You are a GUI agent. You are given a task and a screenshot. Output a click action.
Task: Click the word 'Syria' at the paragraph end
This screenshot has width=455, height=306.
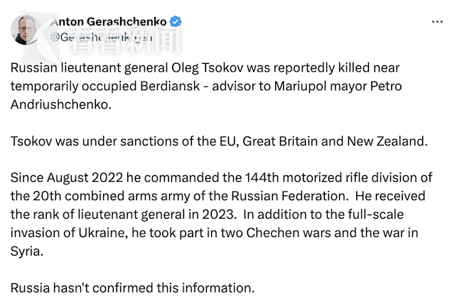(x=25, y=251)
